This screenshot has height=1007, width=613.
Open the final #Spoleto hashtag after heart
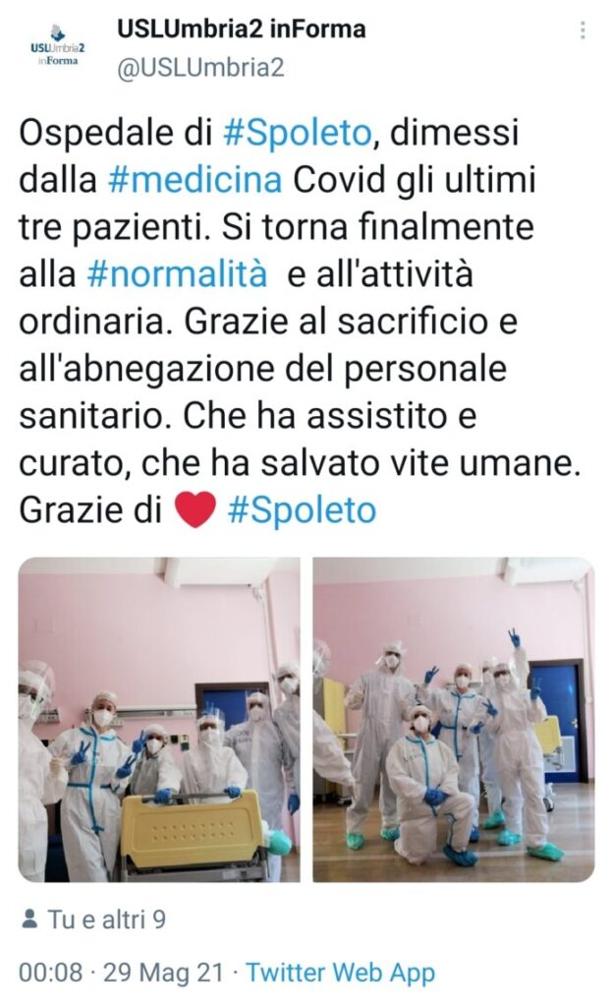pyautogui.click(x=302, y=510)
